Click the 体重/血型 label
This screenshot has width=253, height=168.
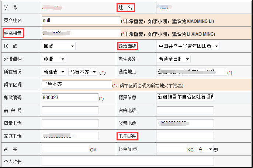[x=128, y=149]
